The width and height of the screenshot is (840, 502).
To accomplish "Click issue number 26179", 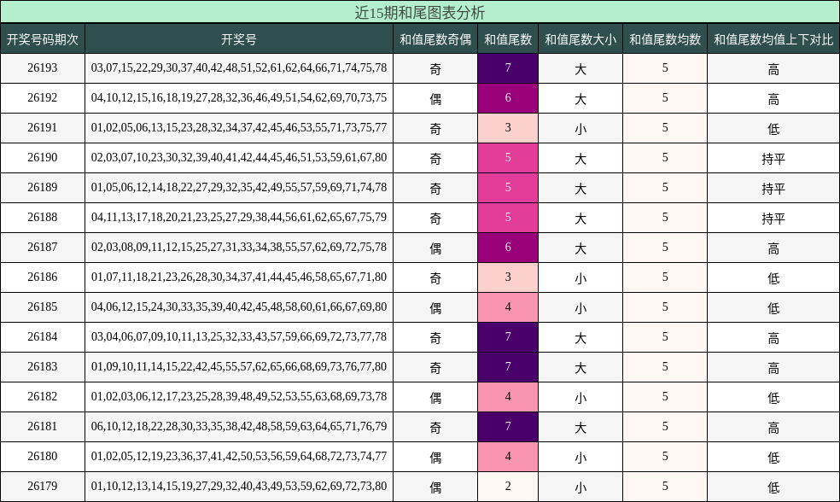I will tap(43, 487).
